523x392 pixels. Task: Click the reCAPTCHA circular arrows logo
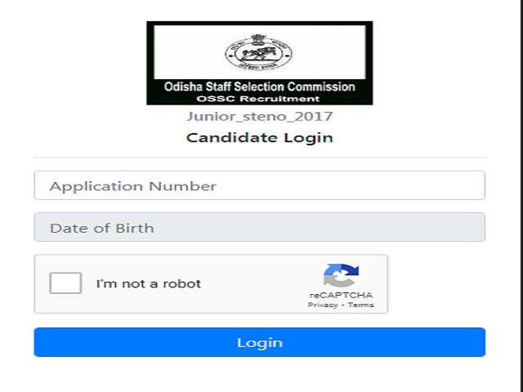pyautogui.click(x=341, y=275)
